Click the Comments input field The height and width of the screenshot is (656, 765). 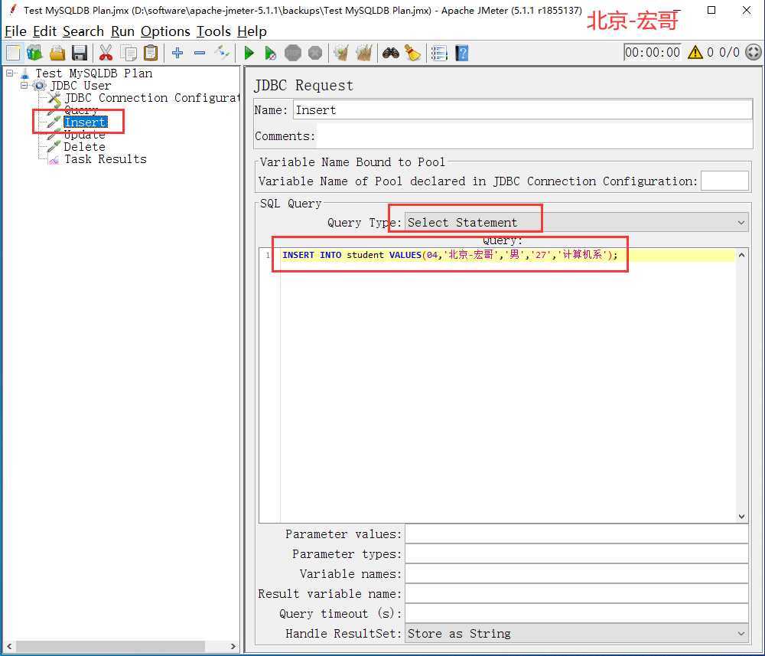pyautogui.click(x=534, y=135)
